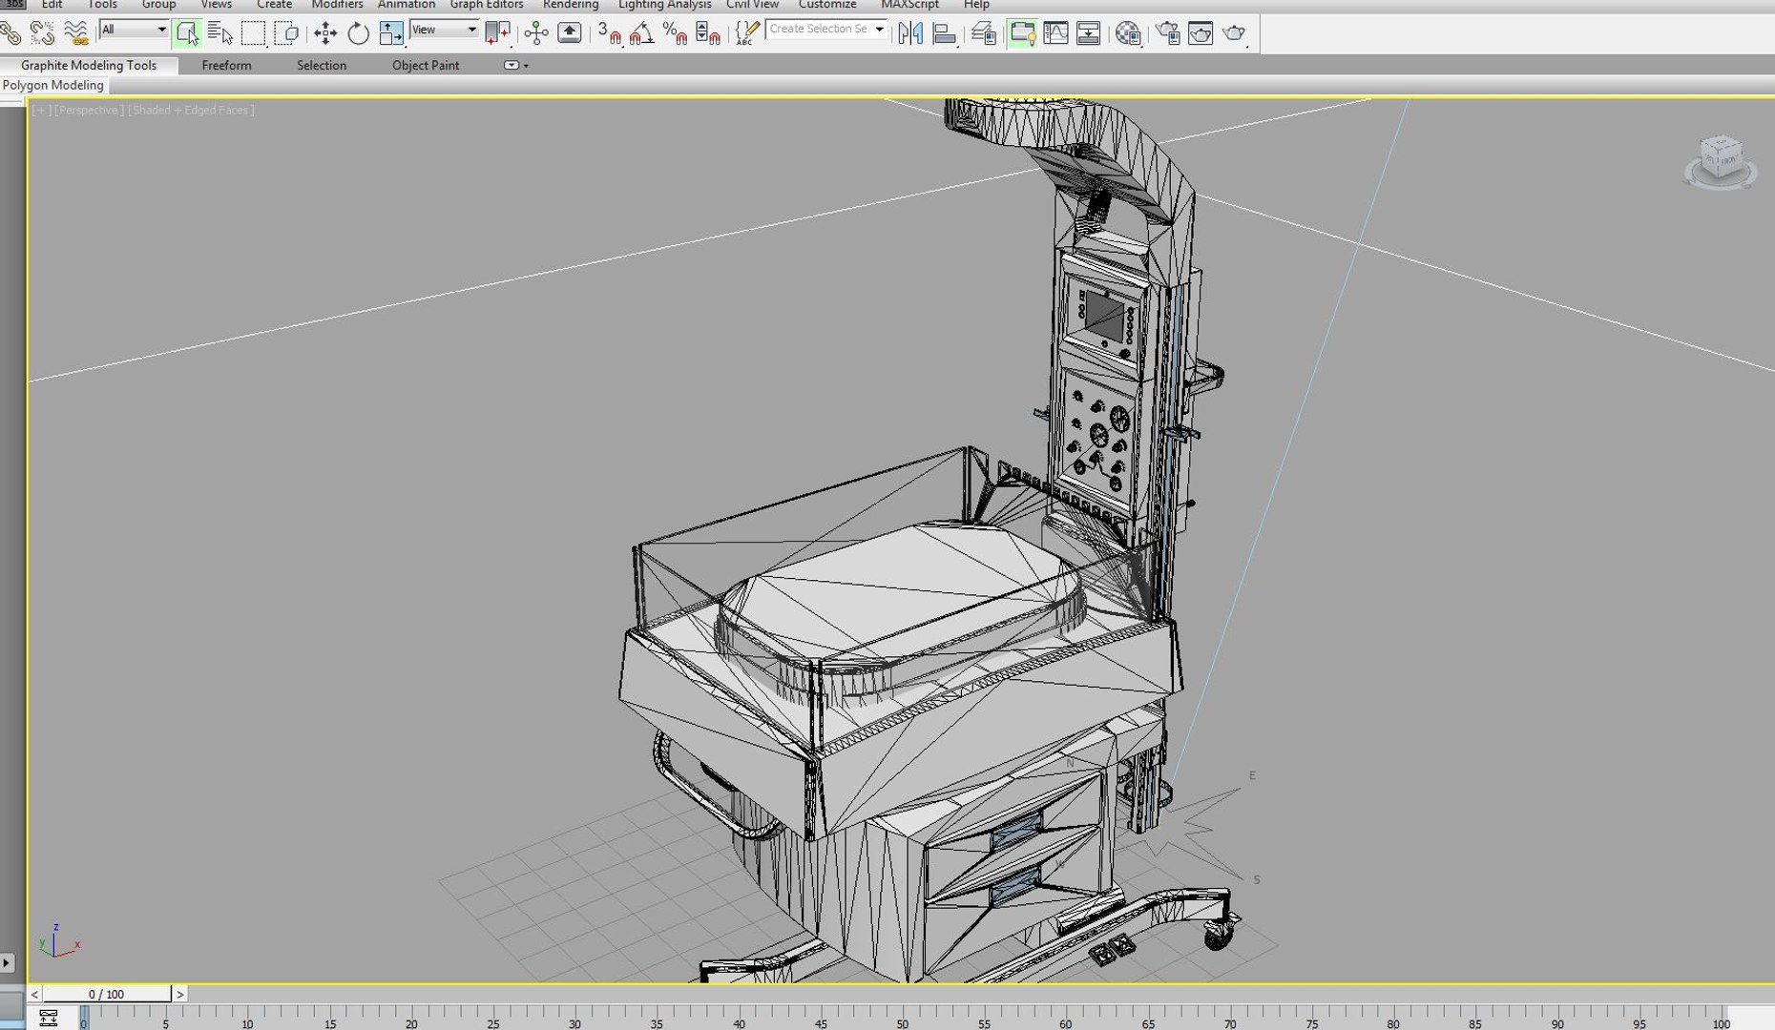Activate the Select Object tool
Image resolution: width=1775 pixels, height=1030 pixels.
(187, 33)
